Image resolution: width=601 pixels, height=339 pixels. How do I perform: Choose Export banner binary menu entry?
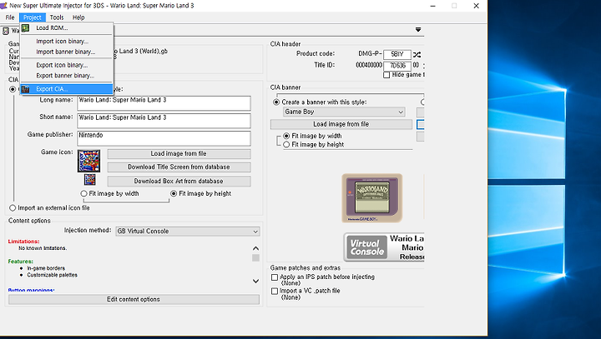pyautogui.click(x=67, y=75)
